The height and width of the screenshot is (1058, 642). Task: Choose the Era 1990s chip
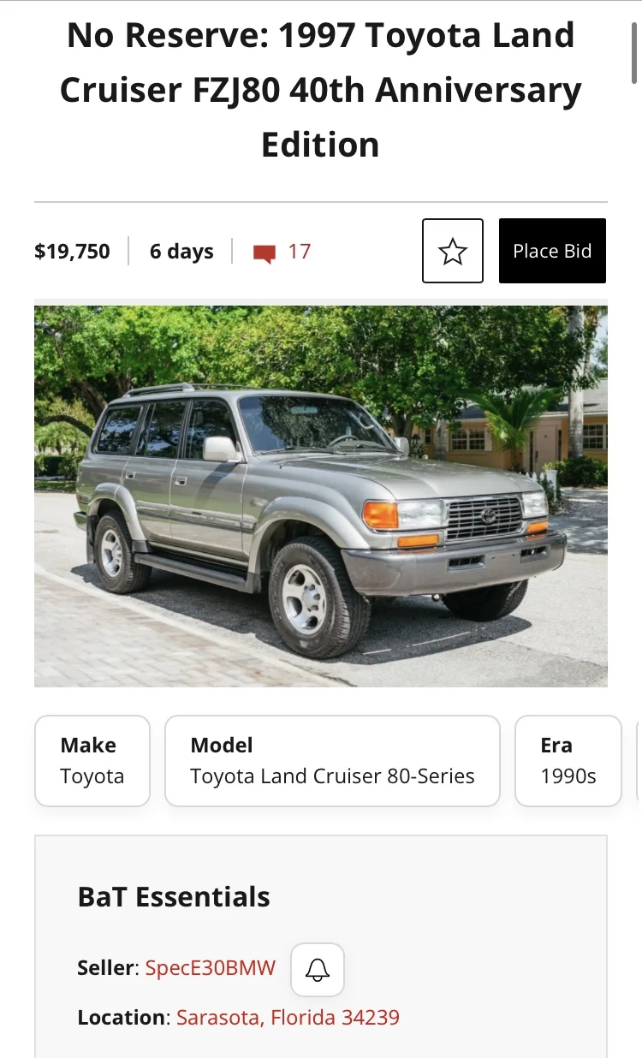(x=568, y=761)
